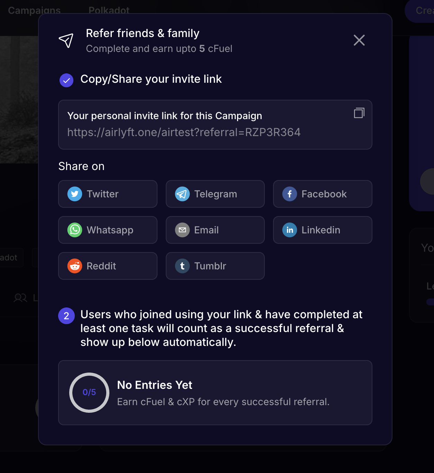
Task: Click the personal invite link URL
Action: point(184,132)
